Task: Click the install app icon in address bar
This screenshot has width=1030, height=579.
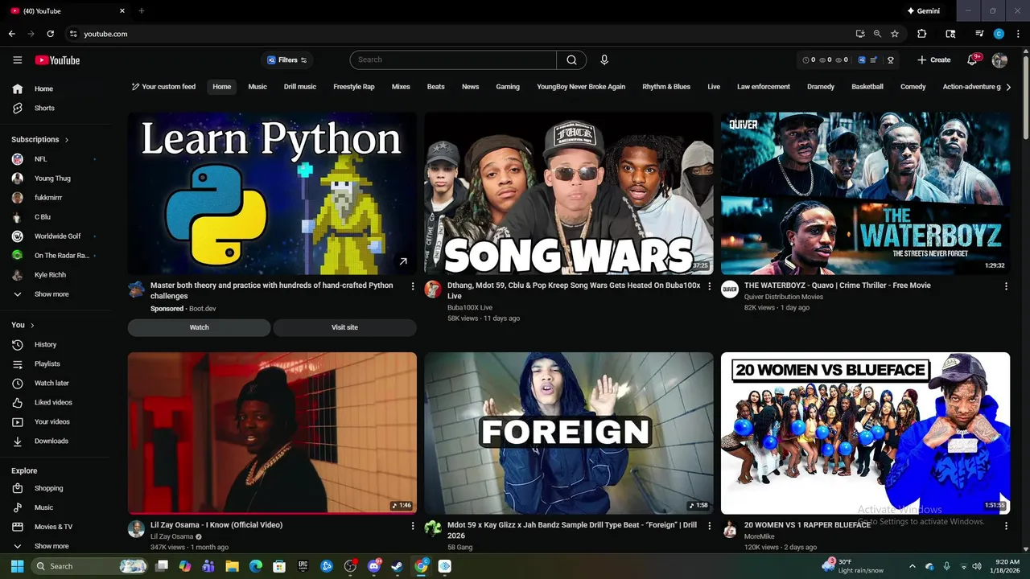Action: (x=860, y=34)
